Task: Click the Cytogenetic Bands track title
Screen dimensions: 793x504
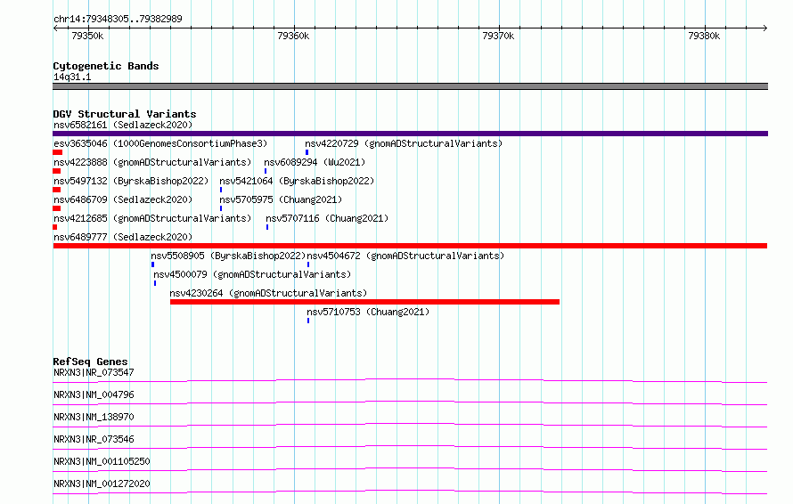Action: (106, 66)
